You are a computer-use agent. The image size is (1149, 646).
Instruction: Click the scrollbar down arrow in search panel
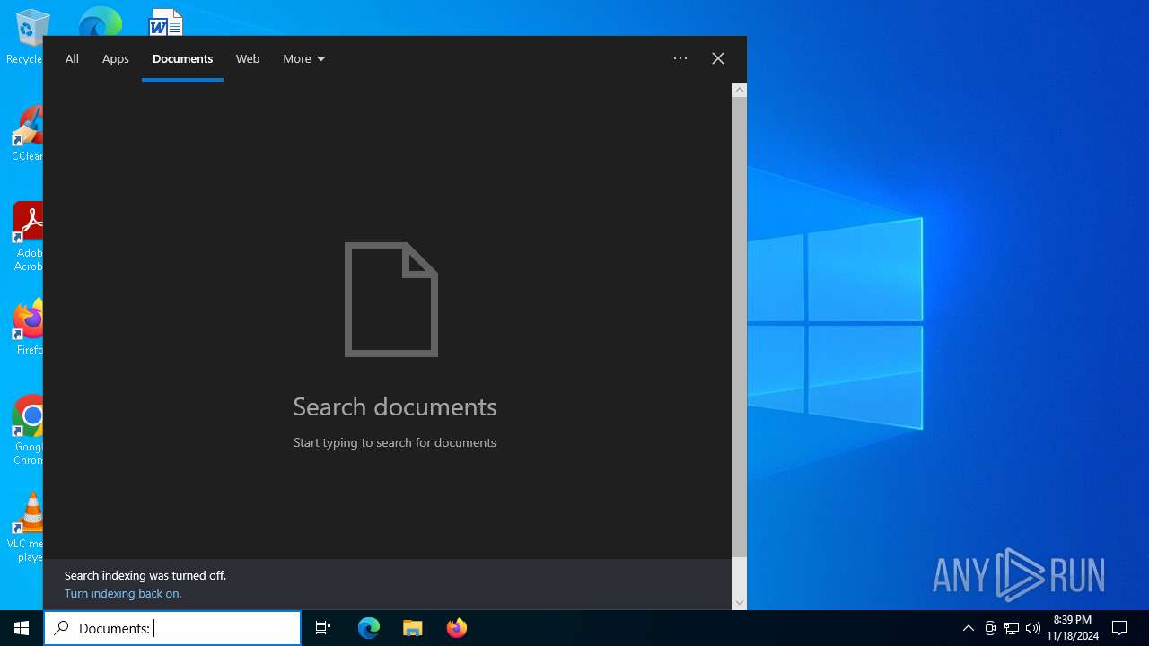pyautogui.click(x=740, y=603)
